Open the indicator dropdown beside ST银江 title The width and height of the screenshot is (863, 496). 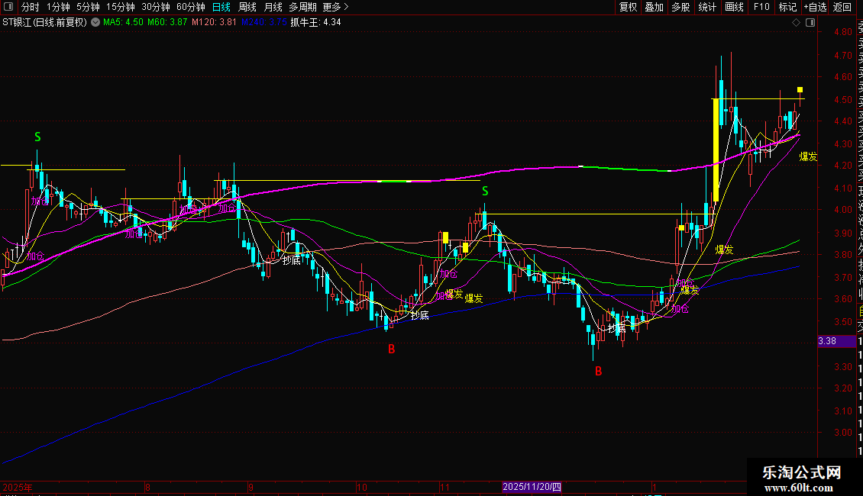tap(95, 22)
